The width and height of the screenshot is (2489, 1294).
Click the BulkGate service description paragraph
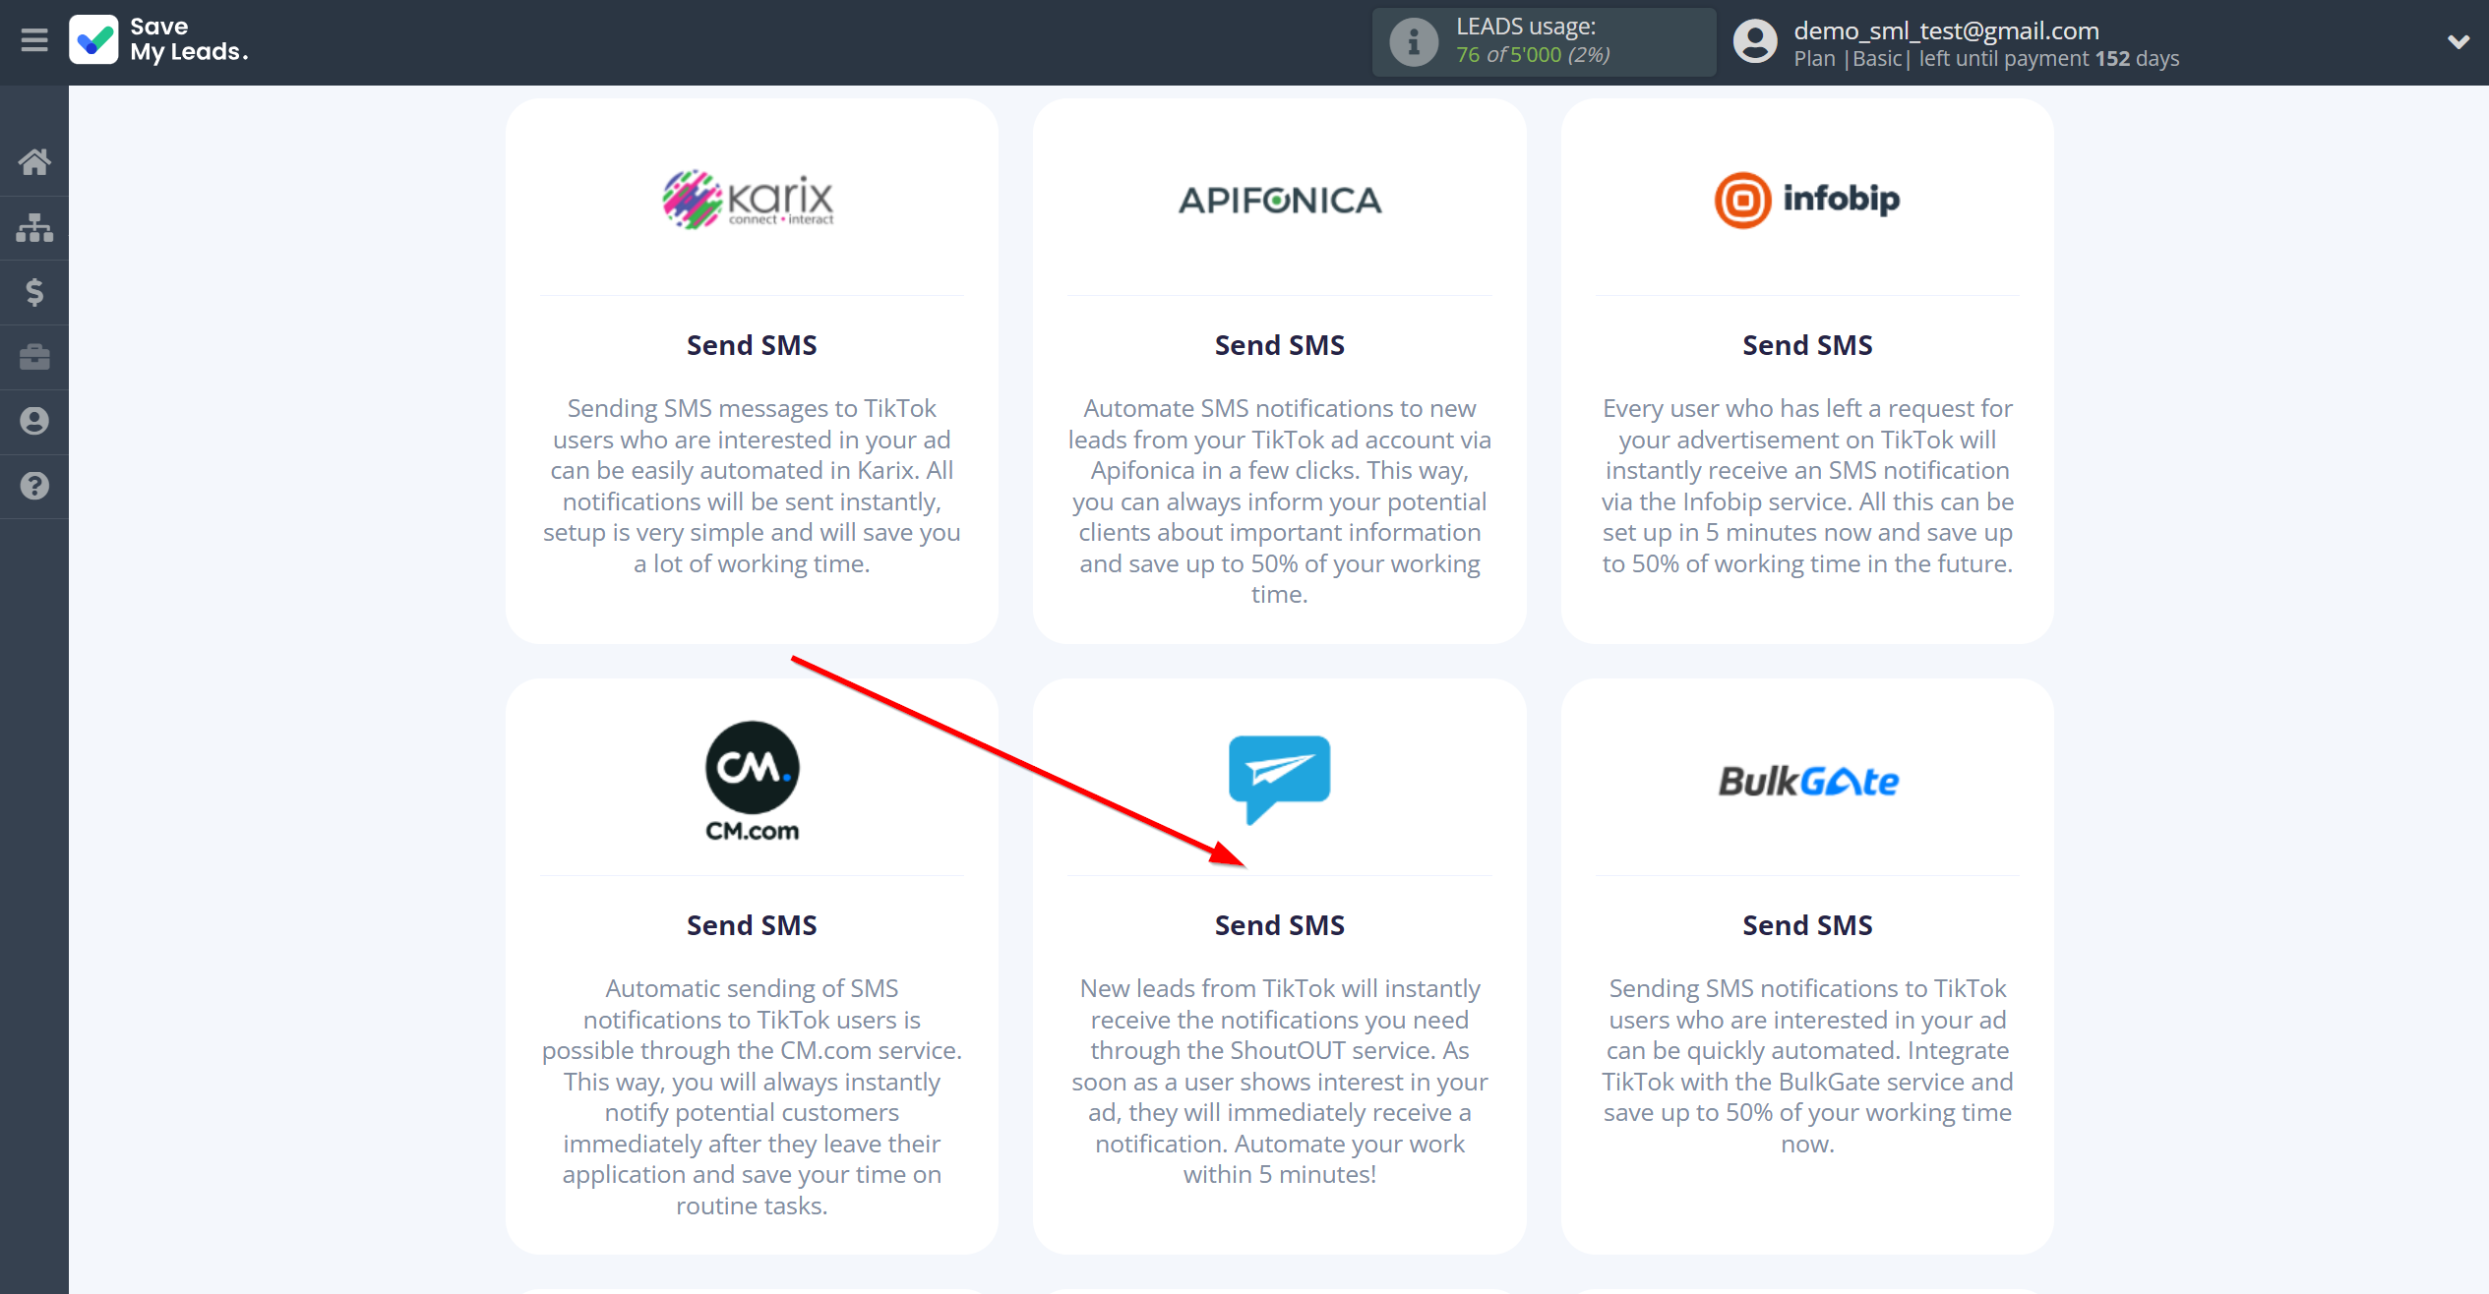[1807, 1066]
